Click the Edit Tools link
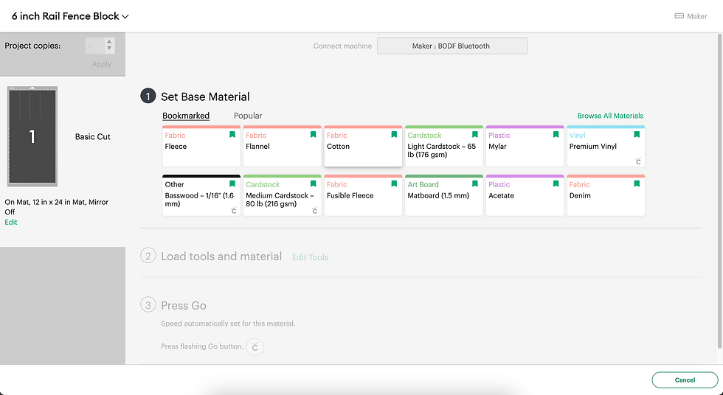 click(x=310, y=257)
